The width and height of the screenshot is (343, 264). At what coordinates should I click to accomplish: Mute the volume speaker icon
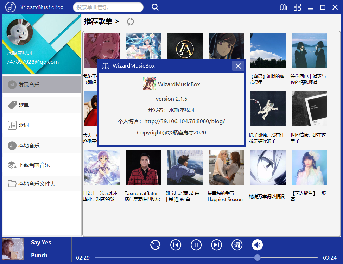[256, 245]
